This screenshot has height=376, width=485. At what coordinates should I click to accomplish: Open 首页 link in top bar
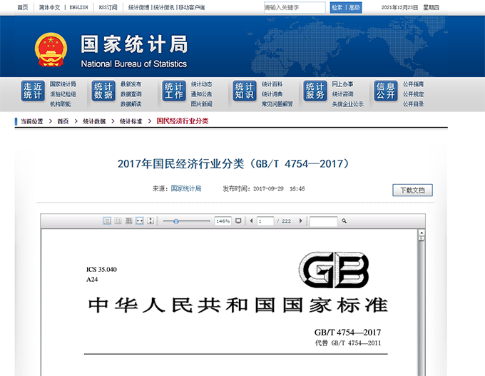click(23, 7)
